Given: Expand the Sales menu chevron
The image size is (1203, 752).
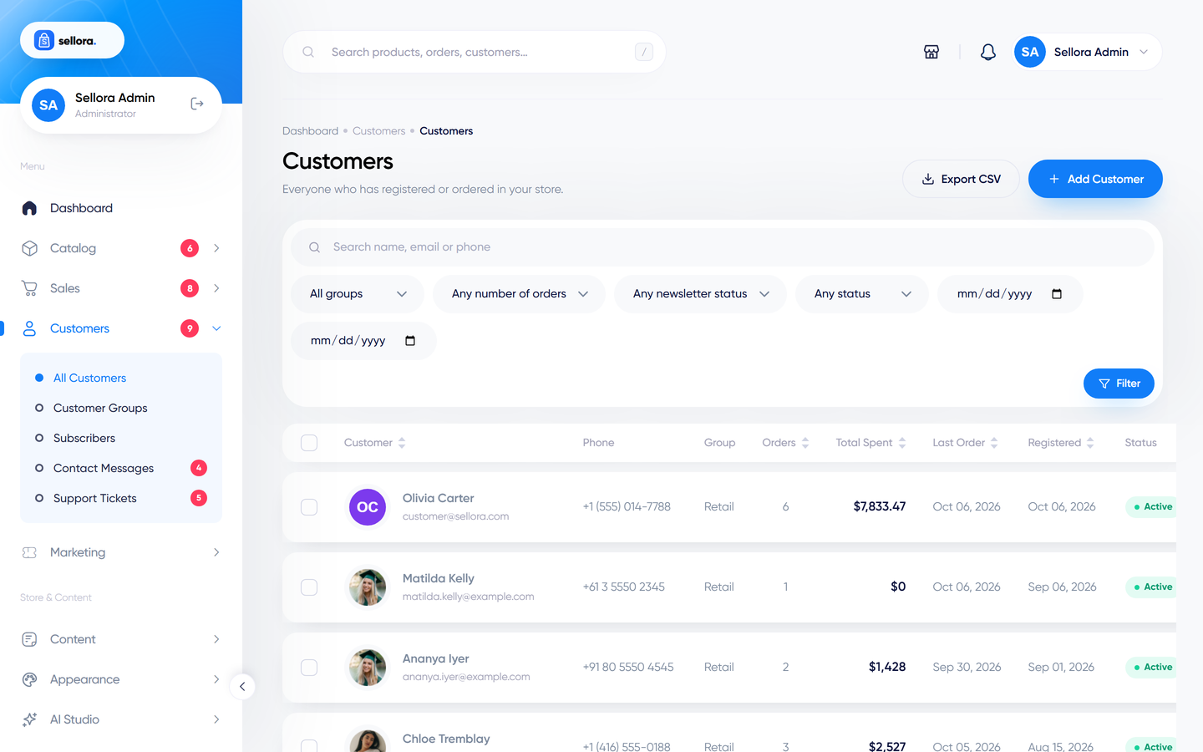Looking at the screenshot, I should point(216,288).
